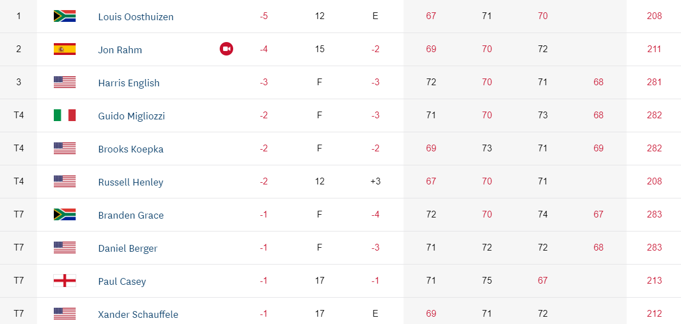This screenshot has height=324, width=681.
Task: Open Guido Migliozzi's player profile
Action: coord(131,116)
